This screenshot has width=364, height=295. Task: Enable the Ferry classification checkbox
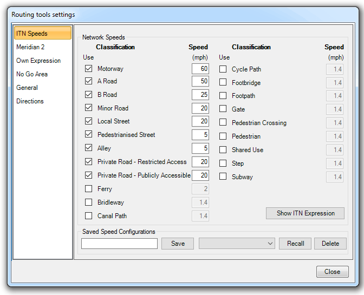[88, 189]
